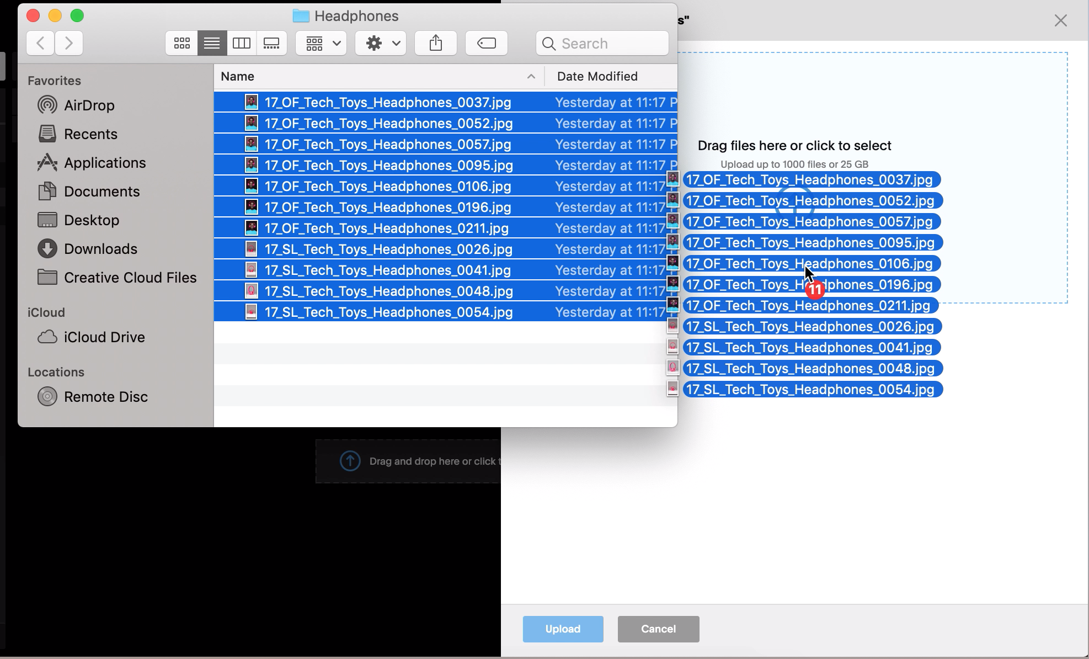
Task: Click the Upload button
Action: pos(563,629)
